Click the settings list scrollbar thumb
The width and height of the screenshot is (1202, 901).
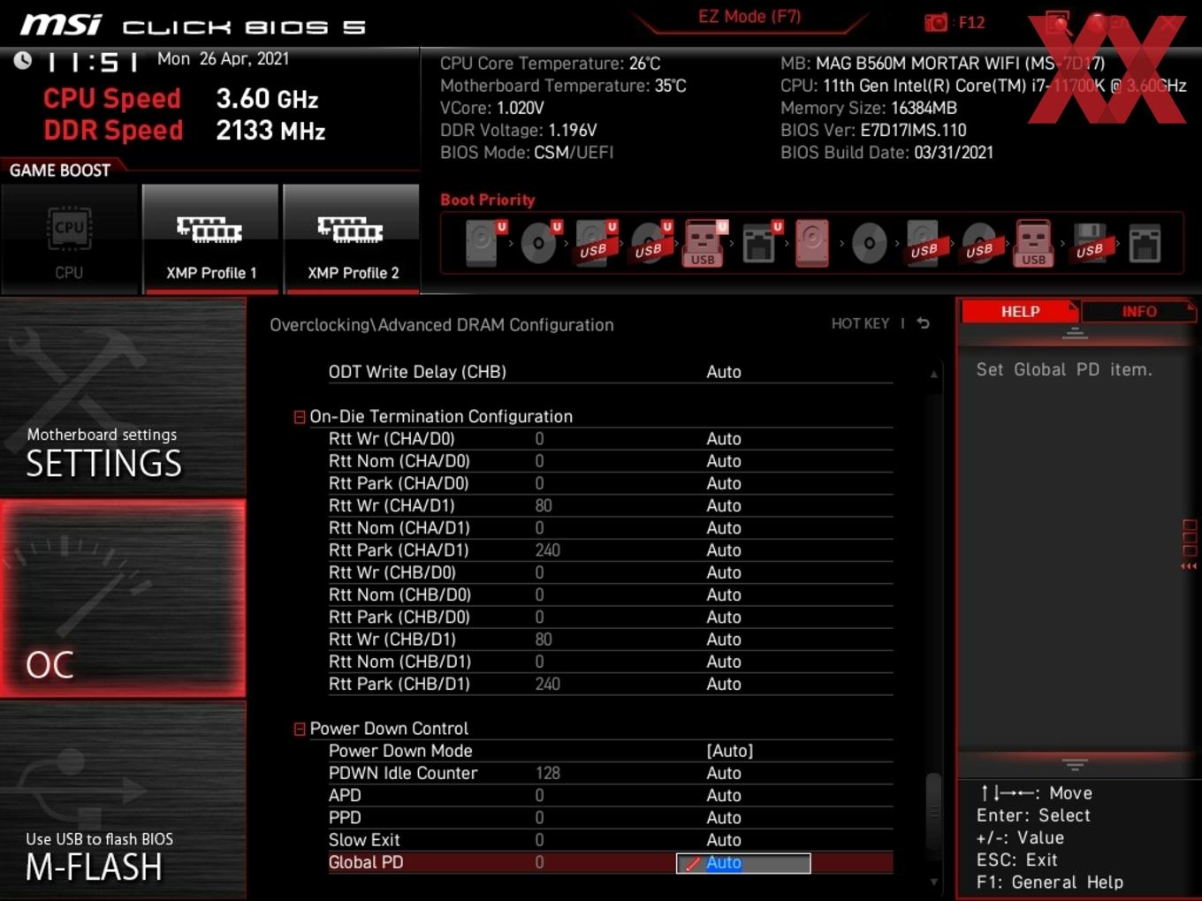[933, 812]
